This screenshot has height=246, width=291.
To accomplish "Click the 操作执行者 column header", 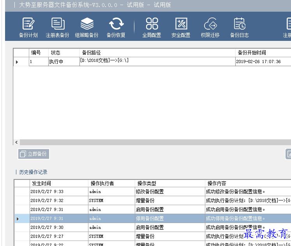I will click(x=111, y=183).
